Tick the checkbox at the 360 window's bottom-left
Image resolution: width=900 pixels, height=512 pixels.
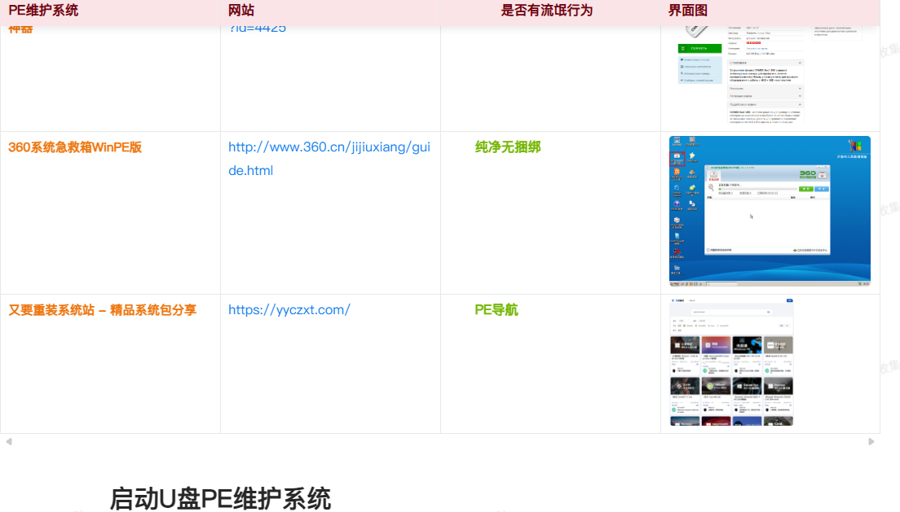(708, 250)
